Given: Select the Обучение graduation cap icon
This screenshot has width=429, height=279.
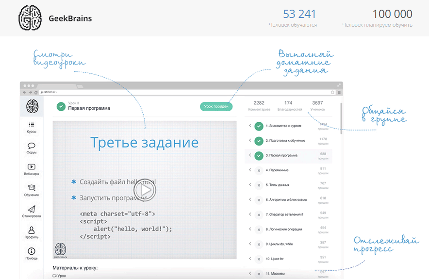Looking at the screenshot, I should click(32, 188).
